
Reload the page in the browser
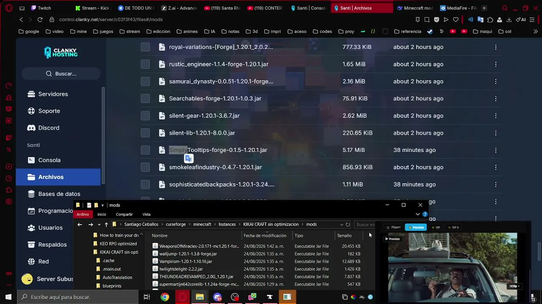pos(40,19)
